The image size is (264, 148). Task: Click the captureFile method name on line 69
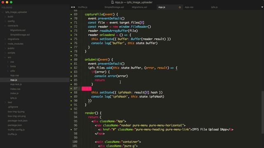coord(94,14)
